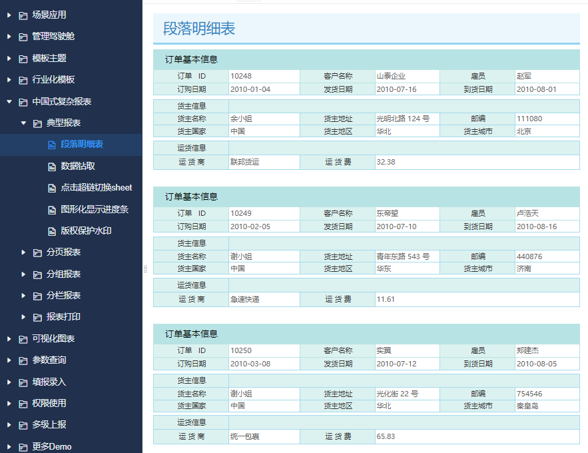Click the folder icon beside 可视化图表
The image size is (588, 453).
23,339
